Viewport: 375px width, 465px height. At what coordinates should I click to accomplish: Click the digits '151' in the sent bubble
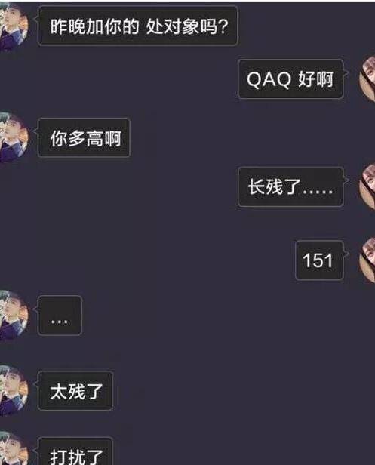318,260
